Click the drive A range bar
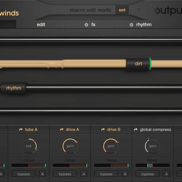 click(70, 166)
